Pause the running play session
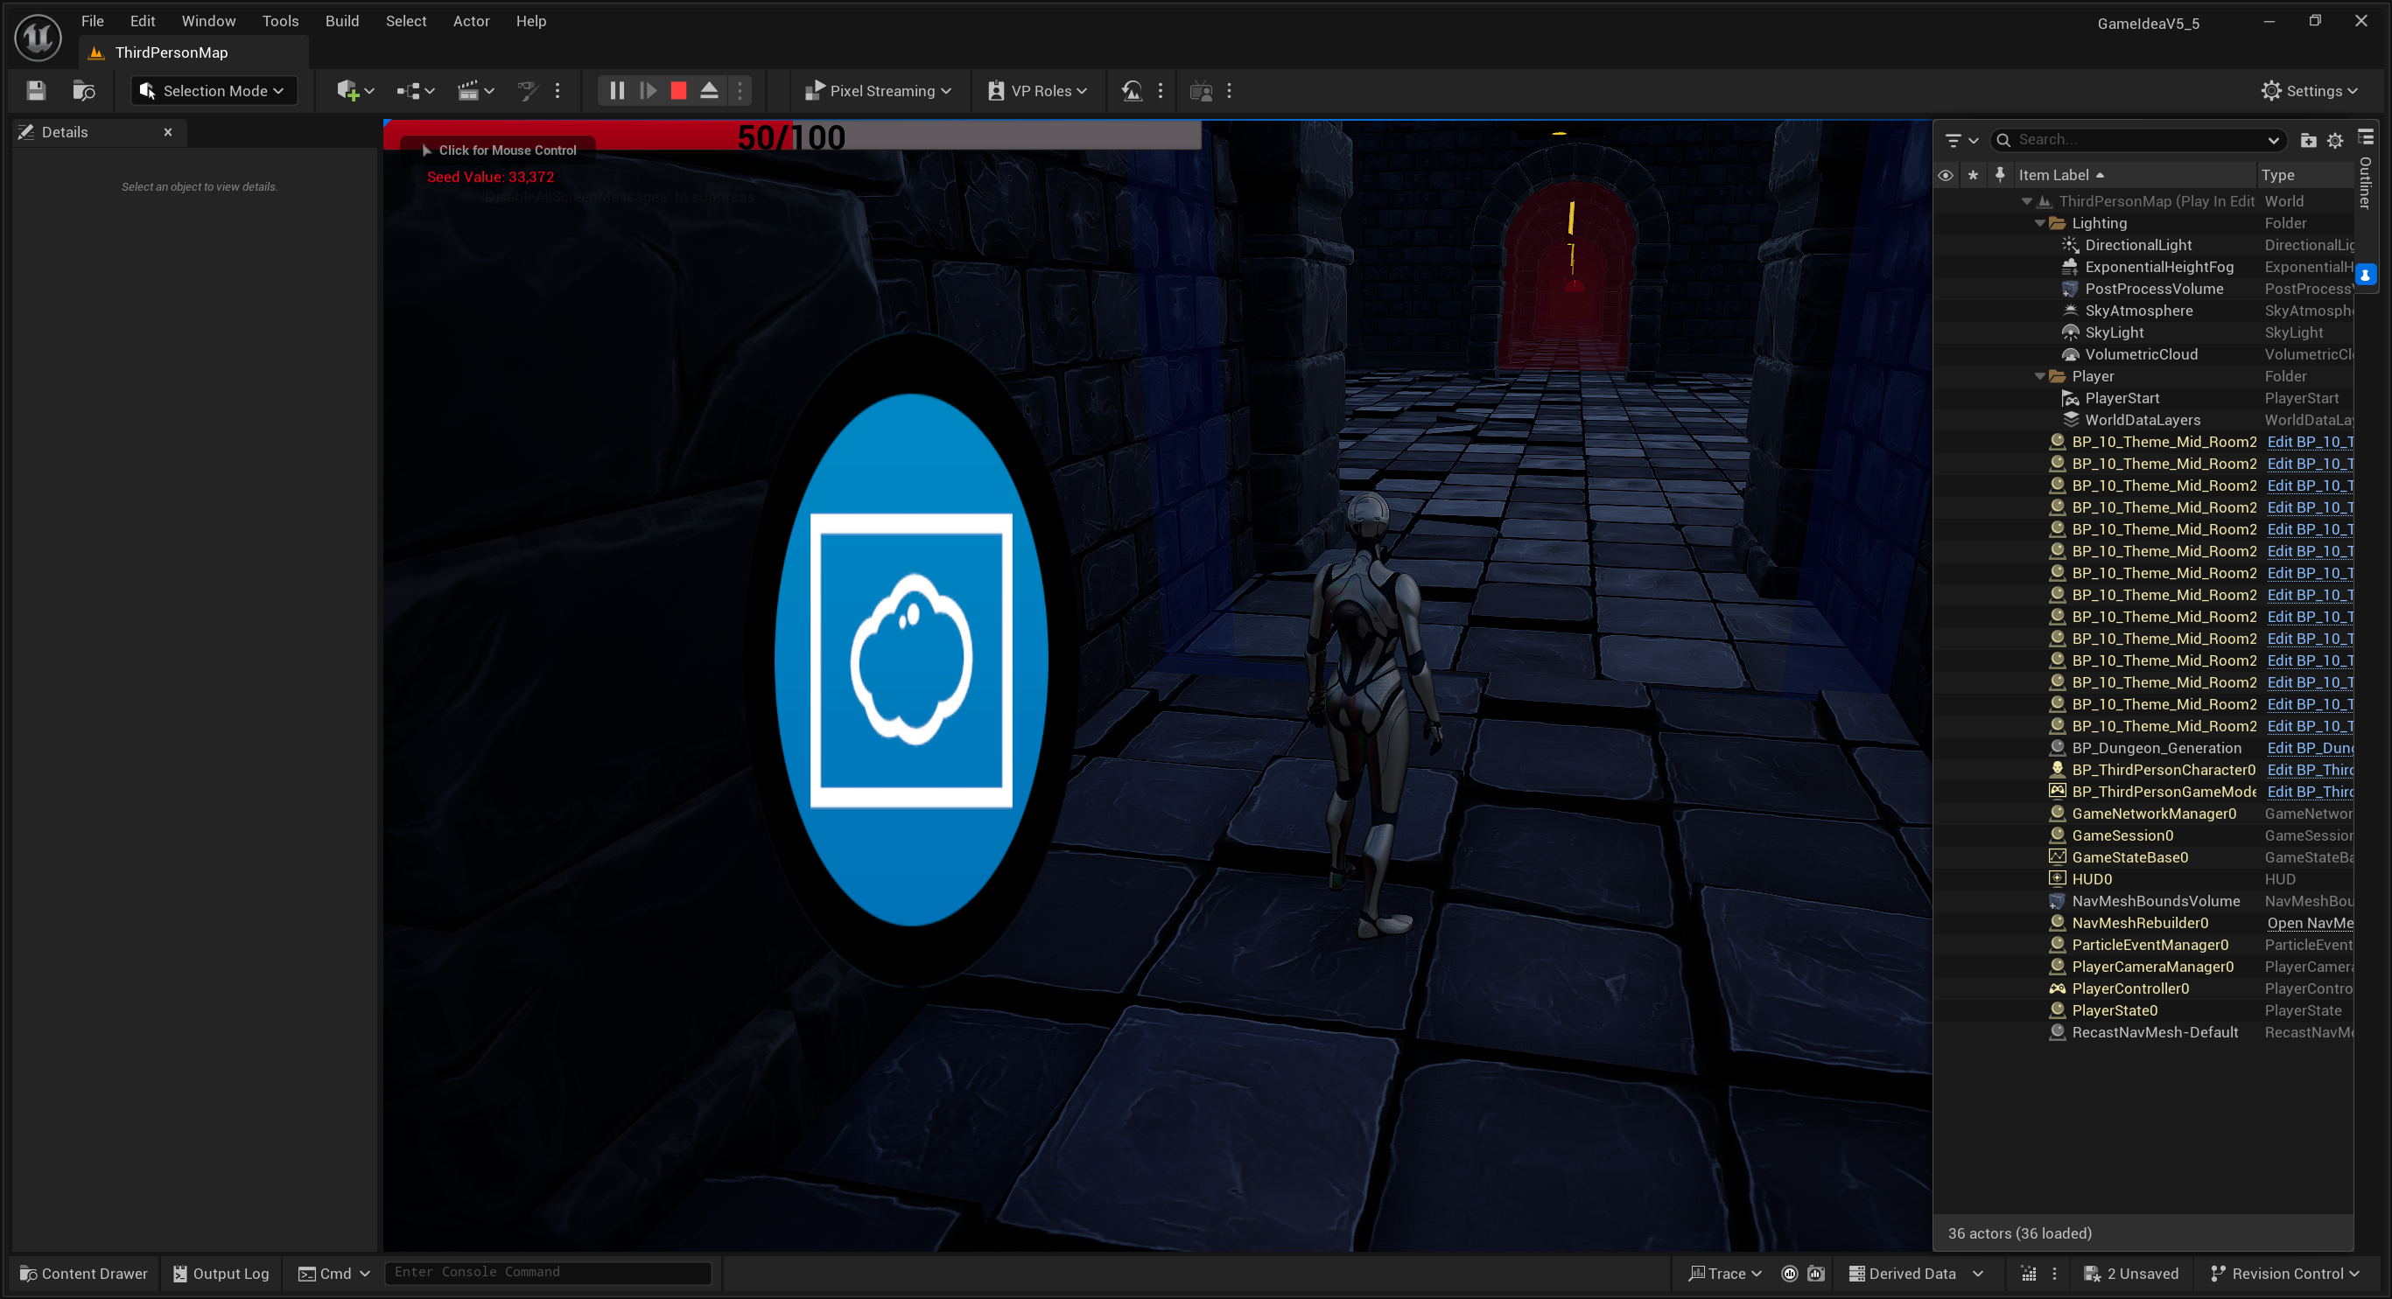This screenshot has width=2392, height=1299. (x=616, y=91)
